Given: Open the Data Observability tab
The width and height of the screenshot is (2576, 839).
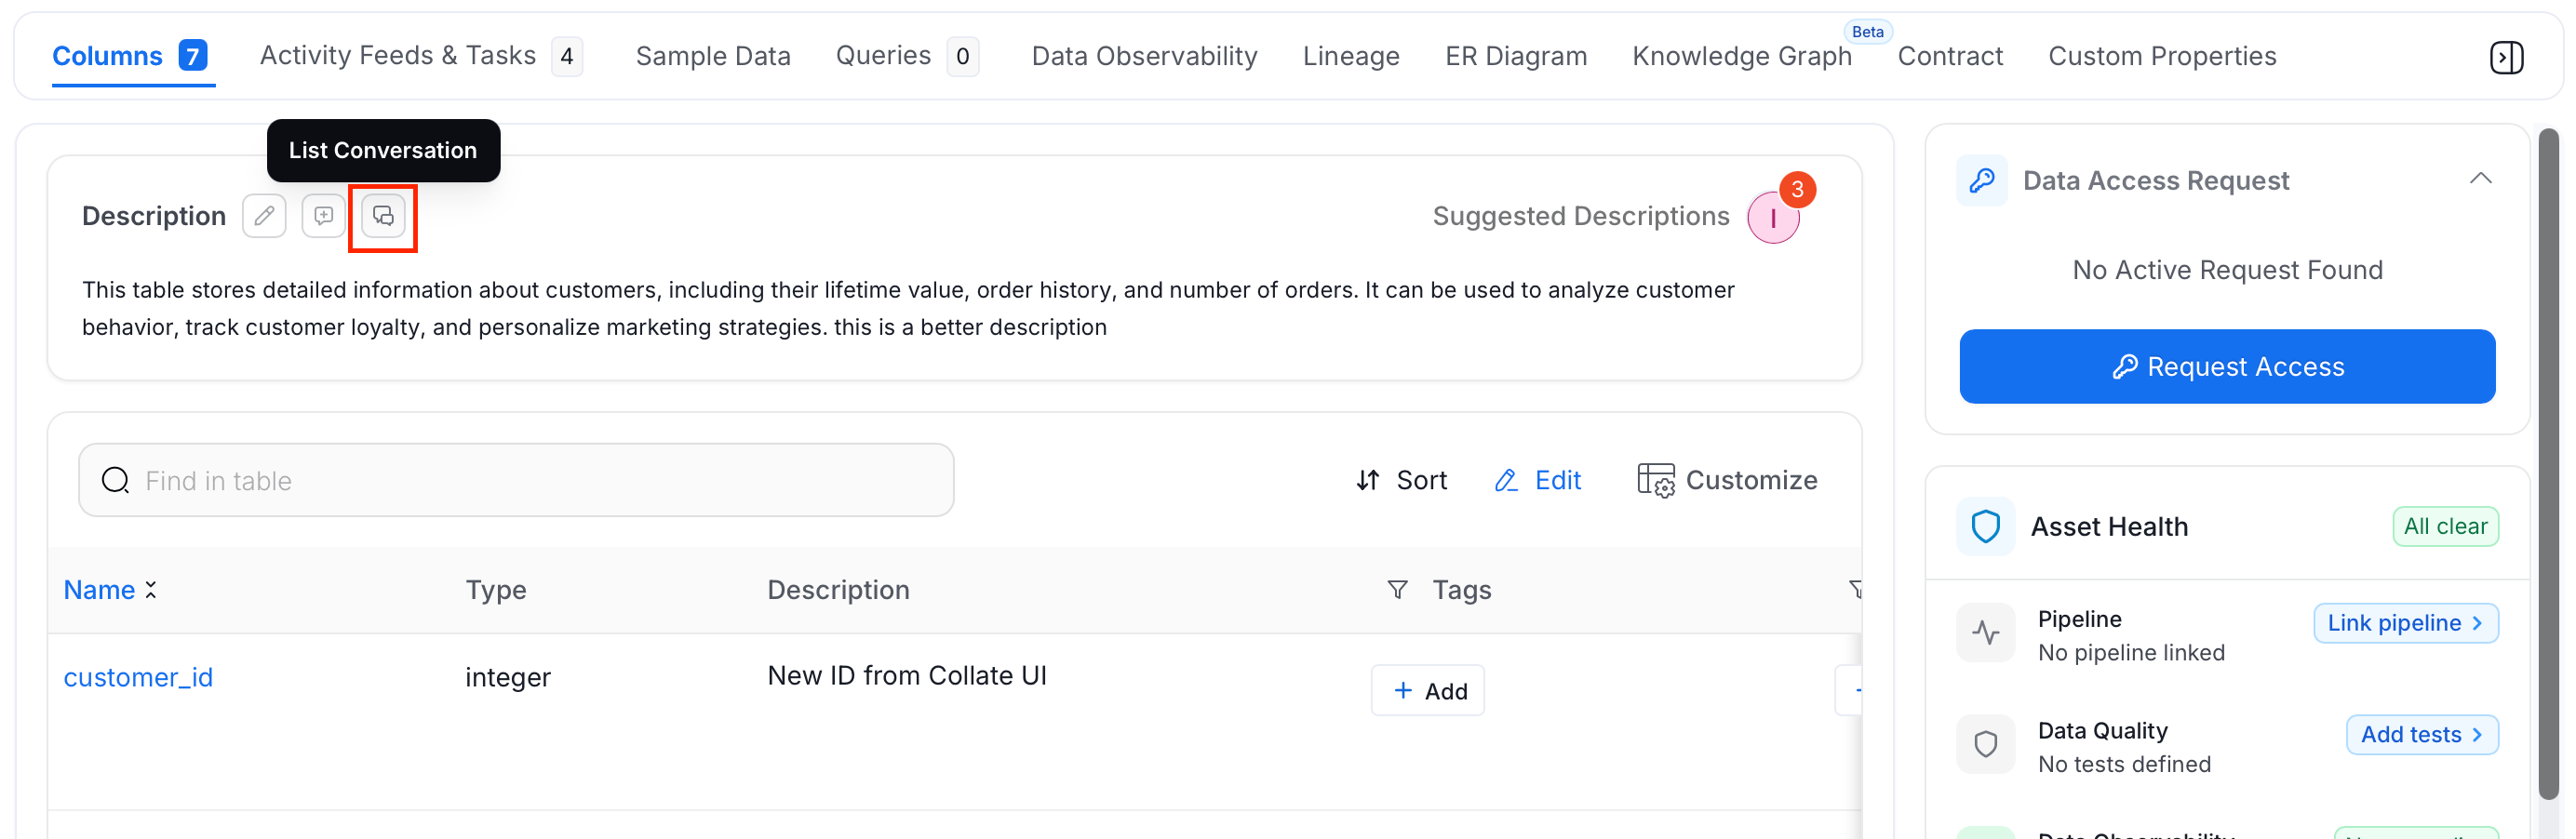Looking at the screenshot, I should coord(1144,56).
